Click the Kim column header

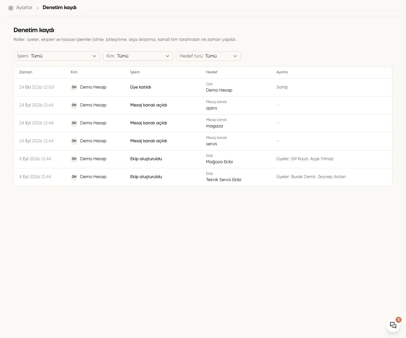tap(74, 72)
